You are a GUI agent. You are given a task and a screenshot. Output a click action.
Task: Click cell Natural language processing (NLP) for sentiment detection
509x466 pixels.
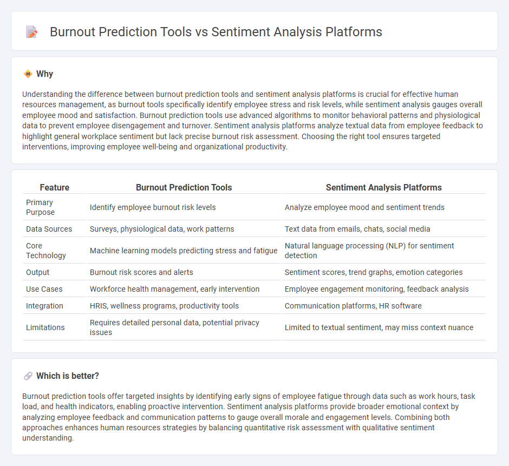pyautogui.click(x=384, y=251)
